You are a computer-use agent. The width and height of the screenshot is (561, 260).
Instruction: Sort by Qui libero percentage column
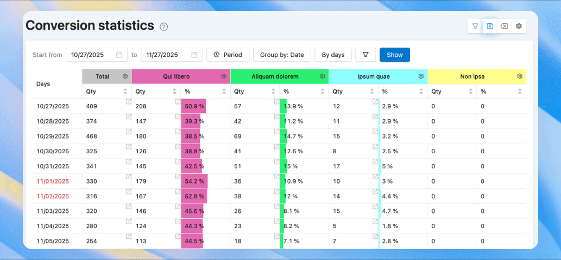click(224, 92)
